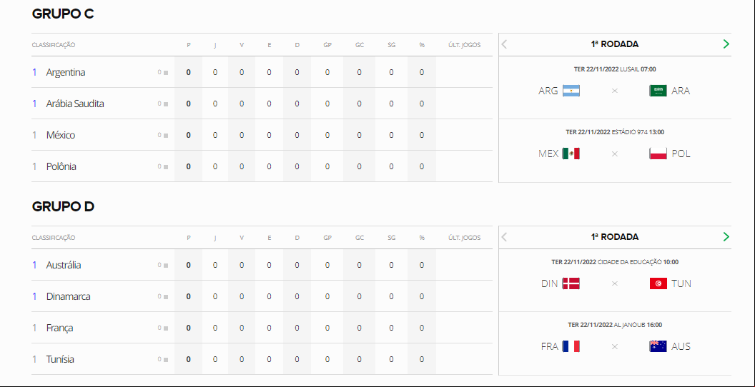Click the Saudi Arabia flag next to ARA
The height and width of the screenshot is (387, 755).
[658, 91]
